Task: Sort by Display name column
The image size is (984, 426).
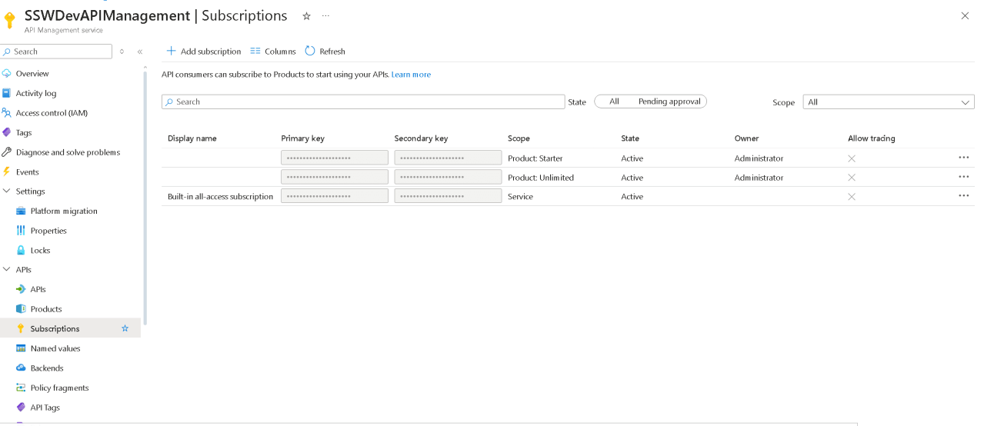Action: click(192, 138)
